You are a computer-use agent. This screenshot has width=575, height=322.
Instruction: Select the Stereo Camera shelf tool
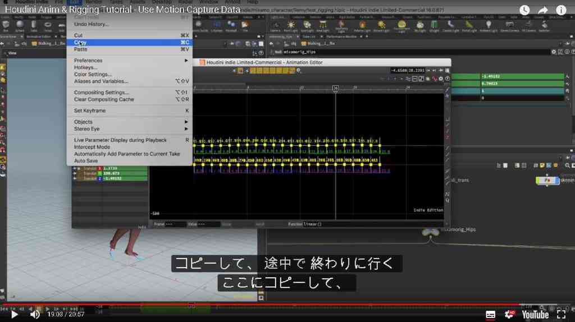(509, 26)
